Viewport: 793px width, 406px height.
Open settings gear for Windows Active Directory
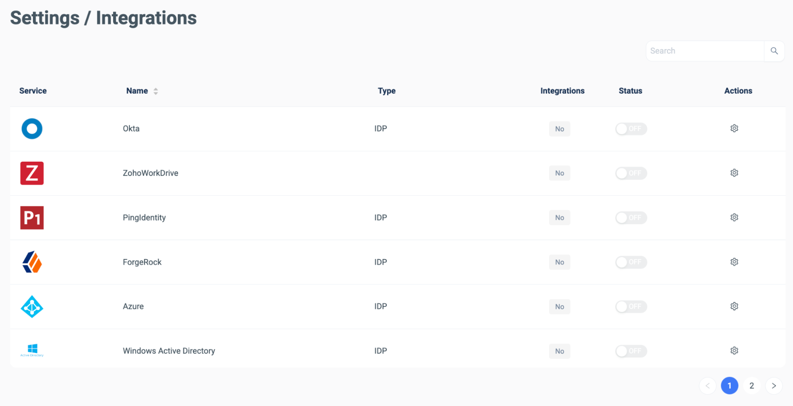[x=734, y=351]
